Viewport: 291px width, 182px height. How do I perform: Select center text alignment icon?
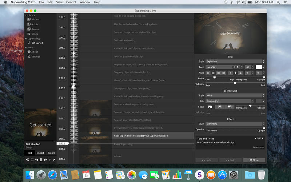point(213,73)
